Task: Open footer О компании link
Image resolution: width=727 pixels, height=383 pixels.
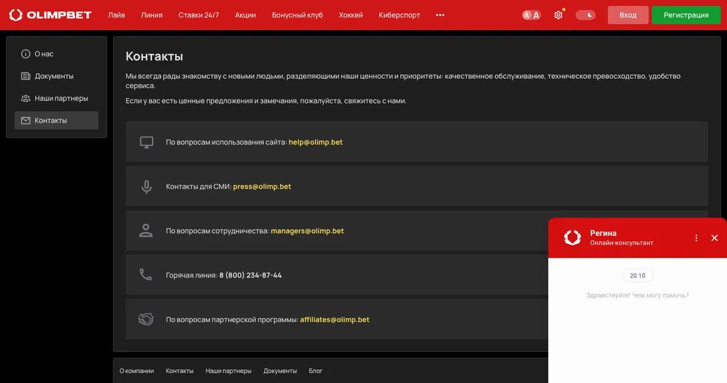Action: click(136, 371)
